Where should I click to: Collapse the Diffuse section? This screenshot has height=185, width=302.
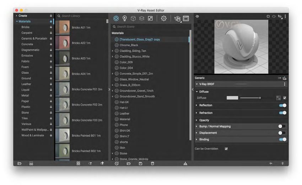pos(196,92)
